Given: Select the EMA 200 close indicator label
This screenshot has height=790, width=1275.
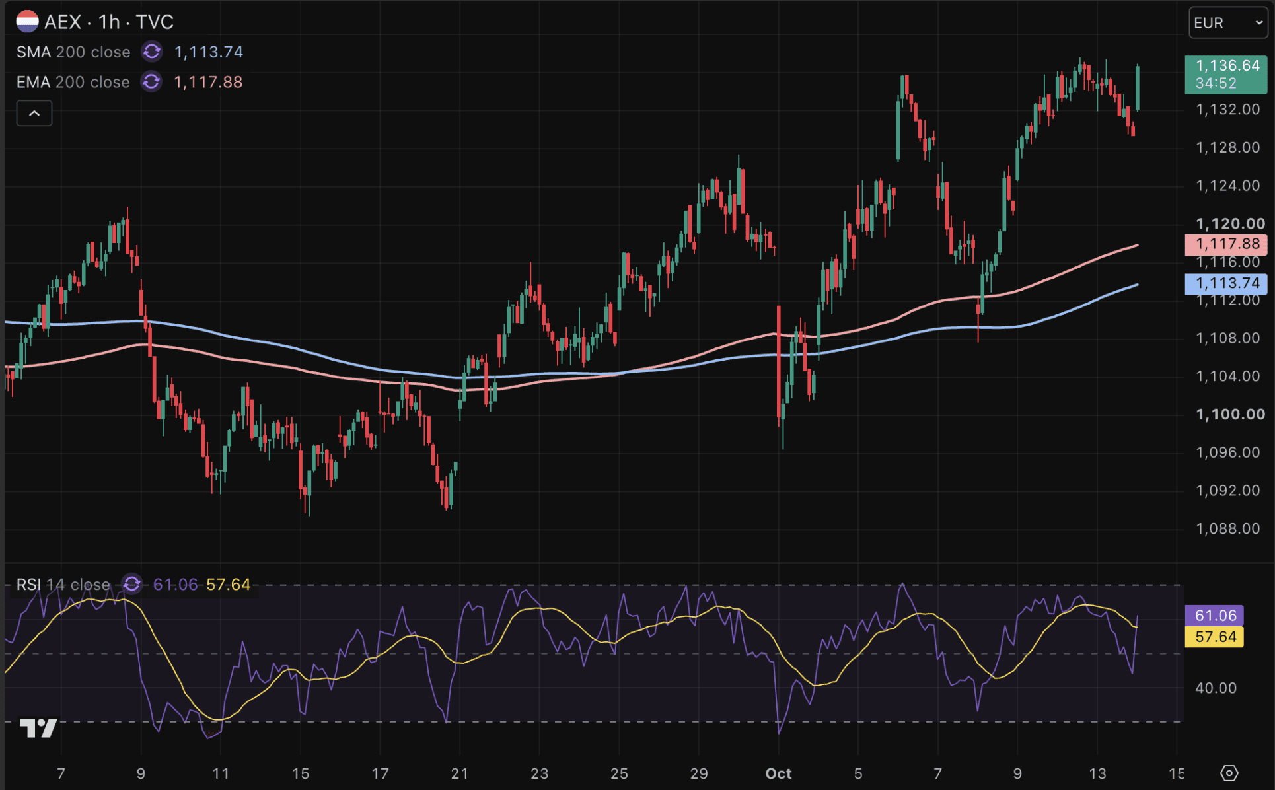Looking at the screenshot, I should (x=73, y=82).
